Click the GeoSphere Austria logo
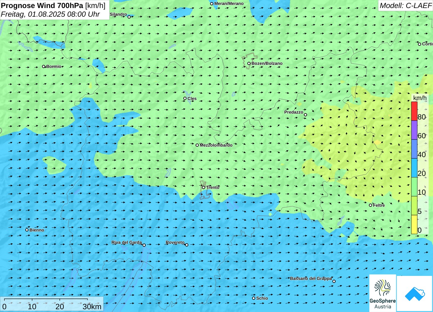 pyautogui.click(x=383, y=293)
